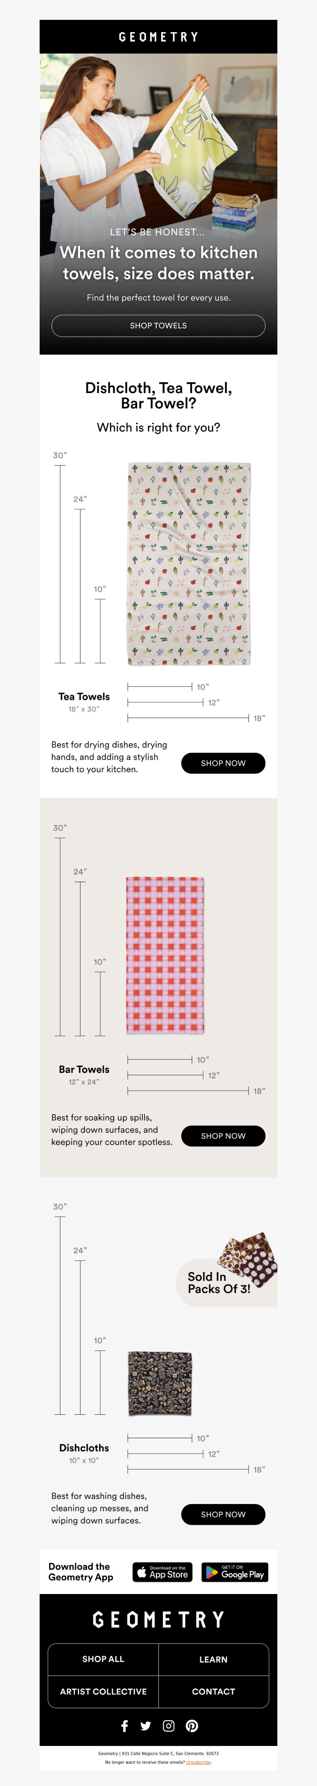Open the SHOP ALL footer menu item

click(103, 1659)
